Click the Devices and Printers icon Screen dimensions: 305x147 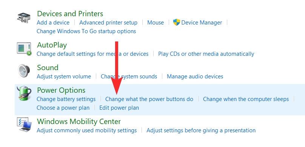(x=23, y=18)
